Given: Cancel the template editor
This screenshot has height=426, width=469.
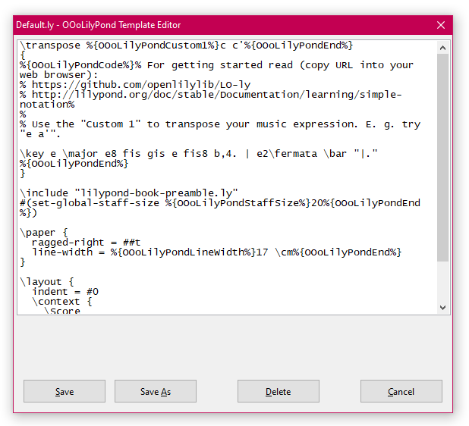Looking at the screenshot, I should [x=401, y=391].
